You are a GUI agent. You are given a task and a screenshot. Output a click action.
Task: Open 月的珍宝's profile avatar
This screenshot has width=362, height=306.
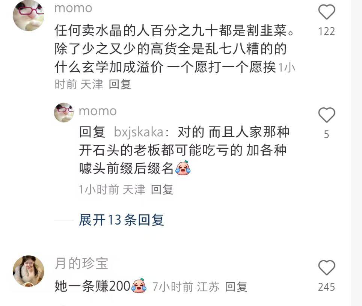point(29,271)
